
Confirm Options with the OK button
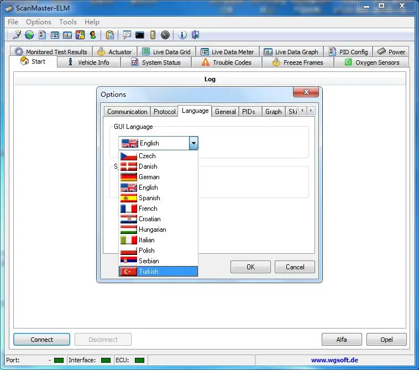pos(250,267)
